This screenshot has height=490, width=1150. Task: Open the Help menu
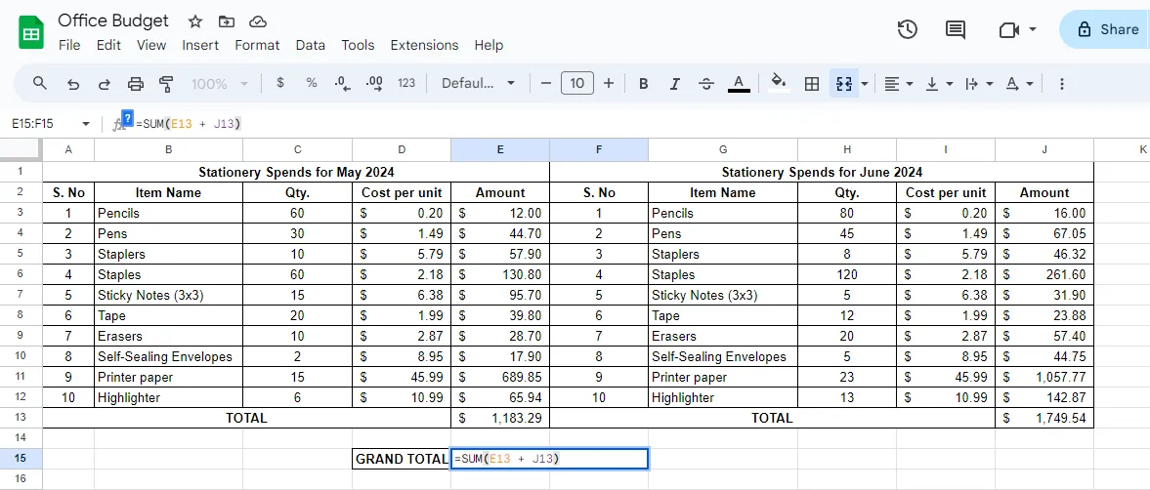(489, 45)
